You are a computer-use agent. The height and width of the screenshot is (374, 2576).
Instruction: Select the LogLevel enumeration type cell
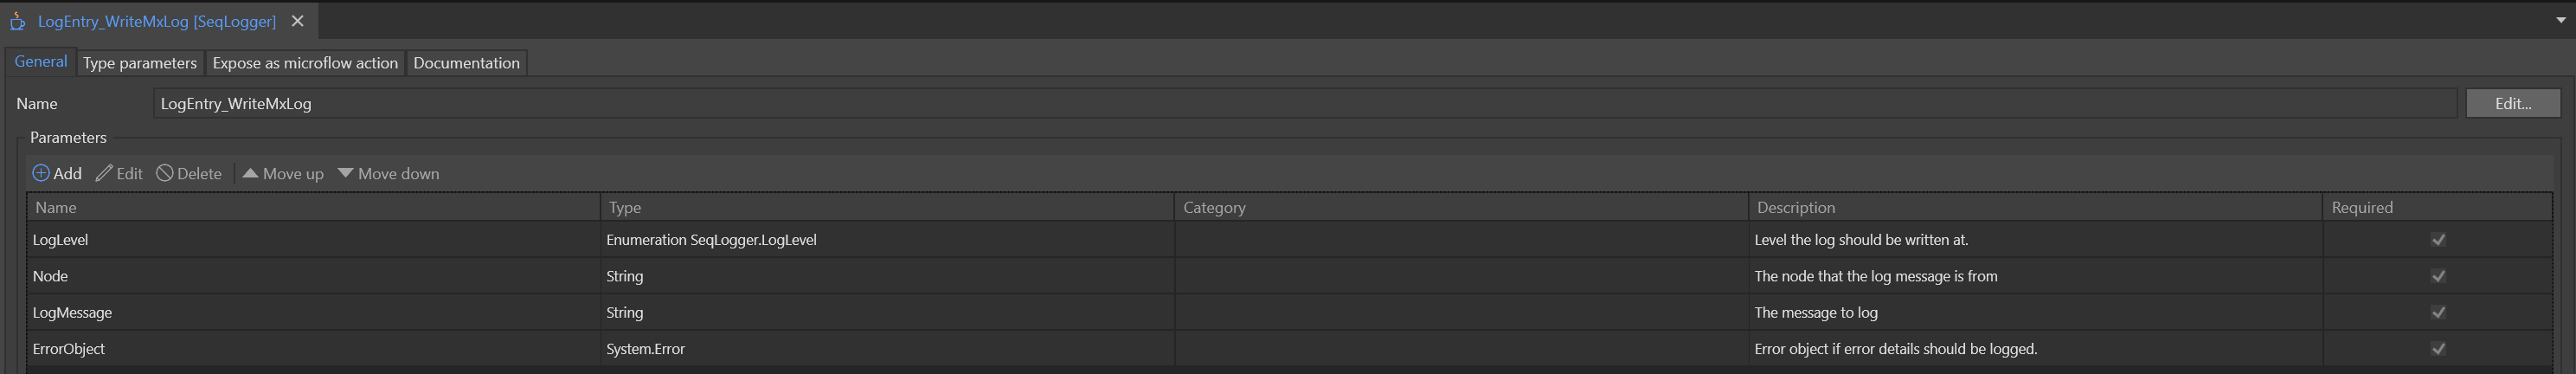(x=887, y=240)
